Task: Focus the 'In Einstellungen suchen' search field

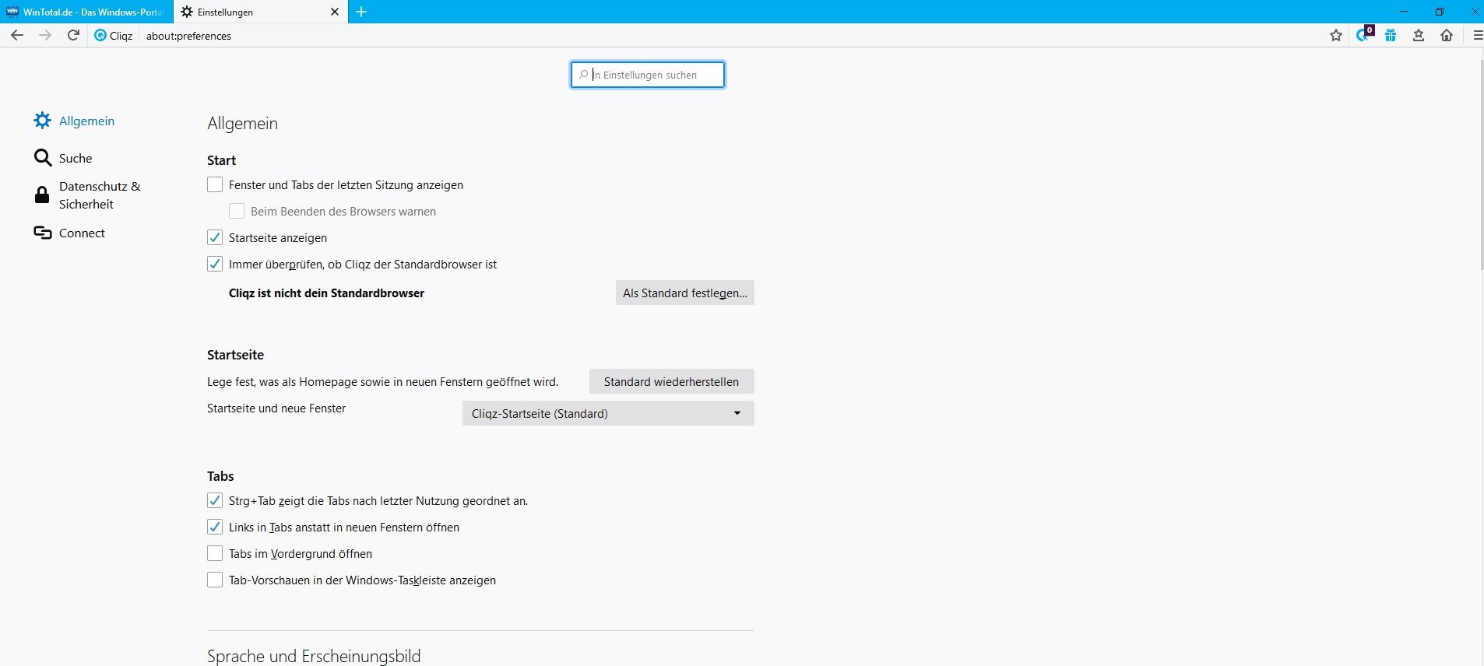Action: click(648, 75)
